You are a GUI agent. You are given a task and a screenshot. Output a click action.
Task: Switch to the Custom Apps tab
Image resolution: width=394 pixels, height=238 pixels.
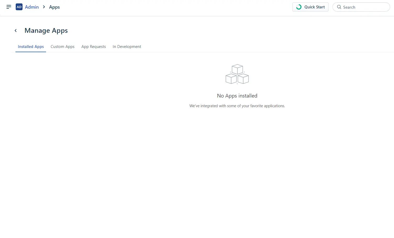pyautogui.click(x=62, y=46)
